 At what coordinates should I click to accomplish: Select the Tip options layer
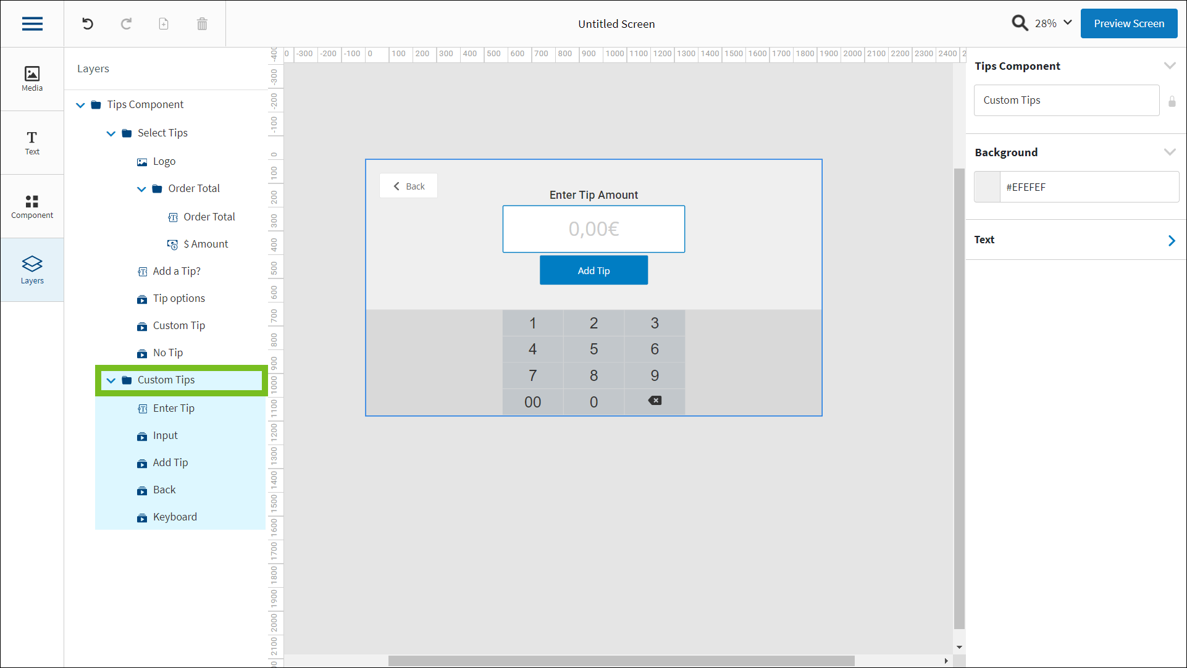[178, 298]
